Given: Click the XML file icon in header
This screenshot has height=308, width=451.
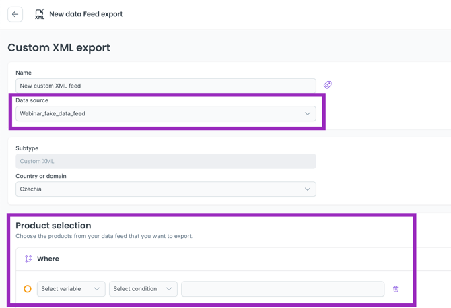Looking at the screenshot, I should click(x=40, y=14).
